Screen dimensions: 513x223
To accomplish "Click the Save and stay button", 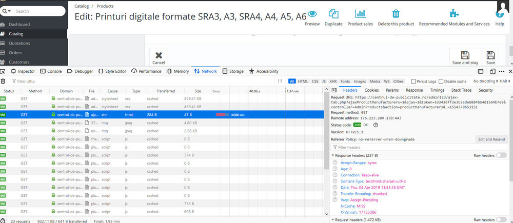I will 465,57.
